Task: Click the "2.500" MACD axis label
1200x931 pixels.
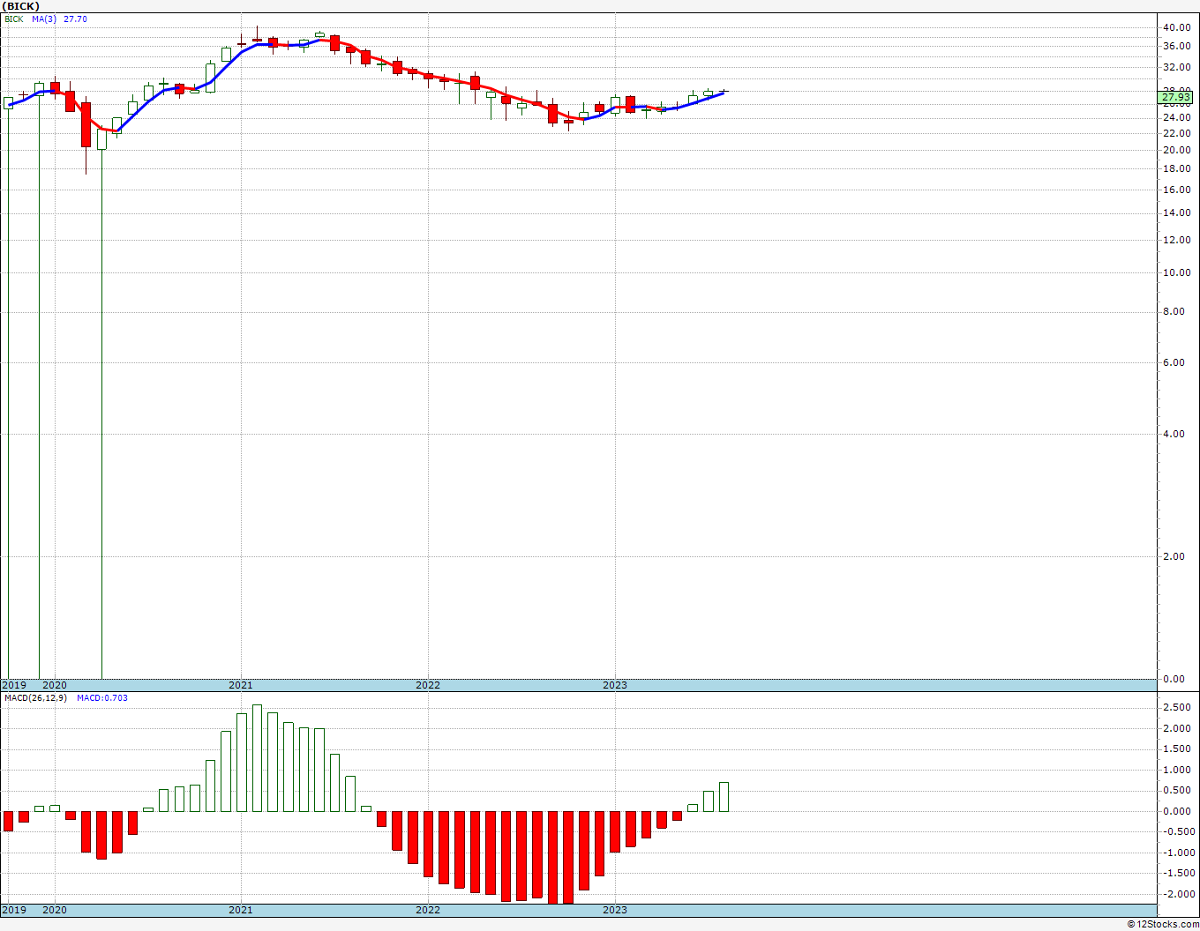Action: 1179,708
